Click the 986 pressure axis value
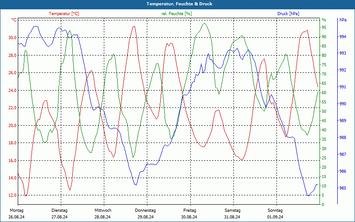This screenshot has height=222, width=355. 343,171
